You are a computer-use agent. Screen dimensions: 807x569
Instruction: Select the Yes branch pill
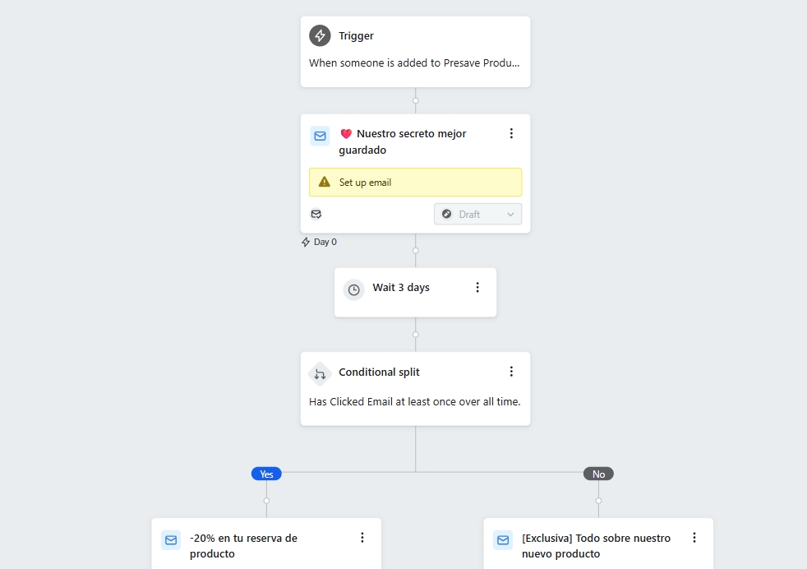tap(265, 474)
